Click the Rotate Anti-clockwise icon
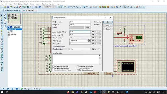 coord(5,18)
